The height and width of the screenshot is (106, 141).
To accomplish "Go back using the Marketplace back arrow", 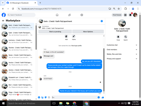I will point(3,21).
